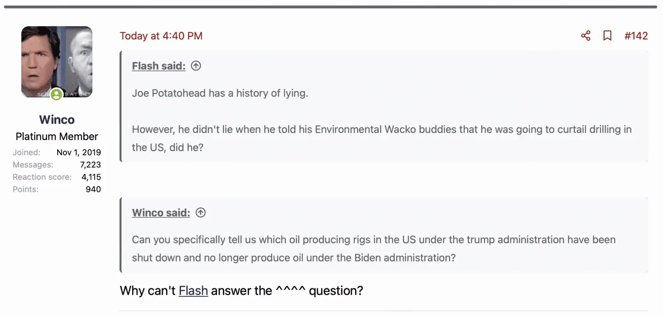Open the Flash mention link in post text

(x=193, y=291)
